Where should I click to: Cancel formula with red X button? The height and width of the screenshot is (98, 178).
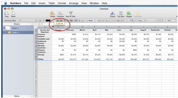[39, 24]
